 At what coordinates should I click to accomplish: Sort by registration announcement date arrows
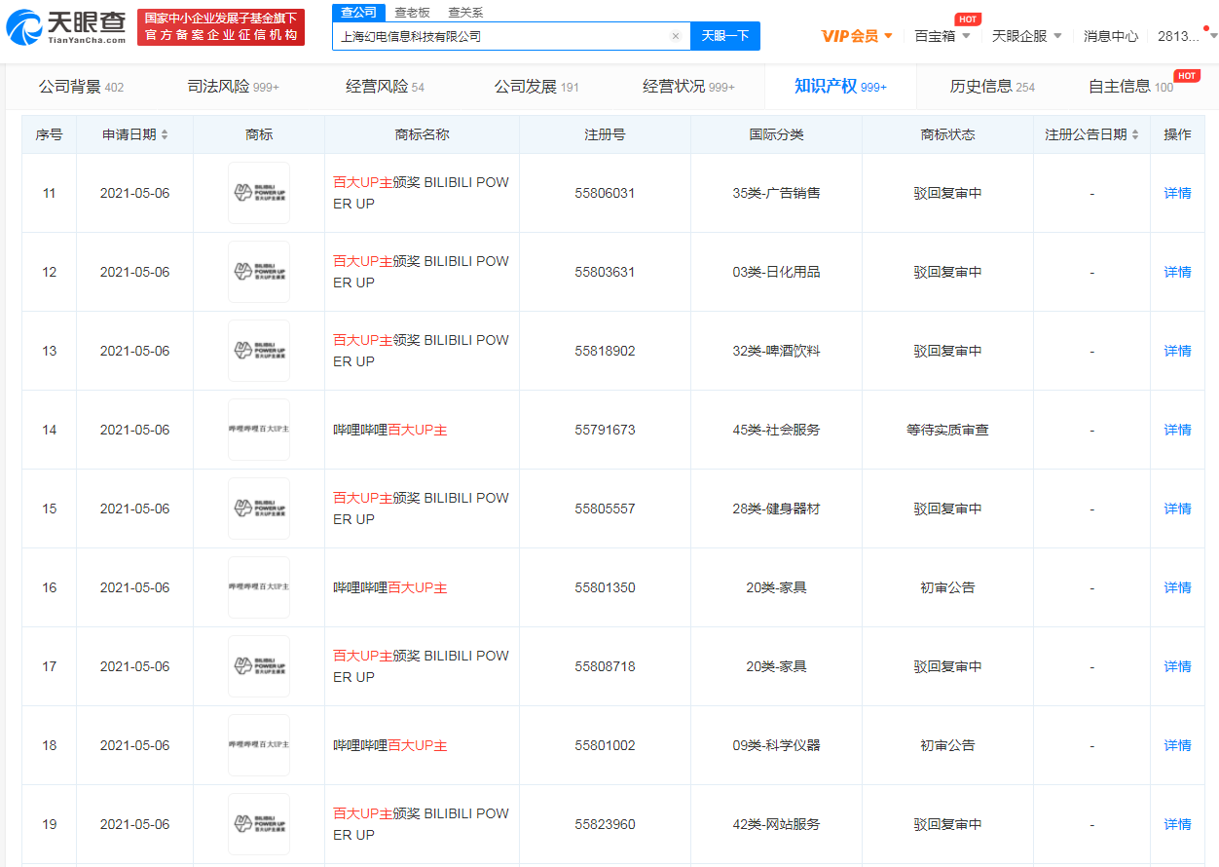coord(1136,134)
